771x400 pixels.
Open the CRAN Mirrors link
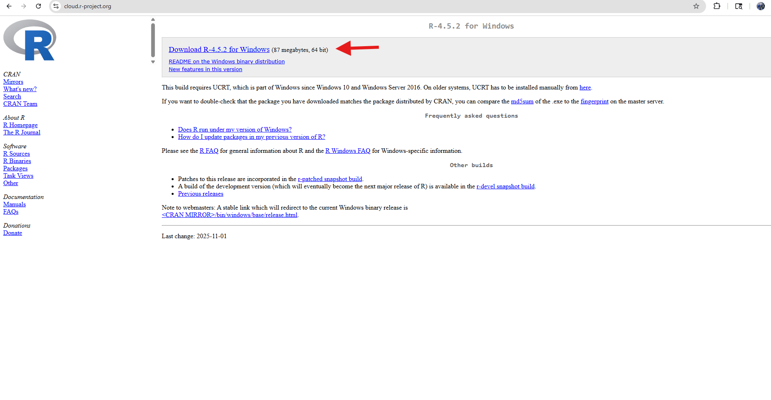[x=13, y=82]
